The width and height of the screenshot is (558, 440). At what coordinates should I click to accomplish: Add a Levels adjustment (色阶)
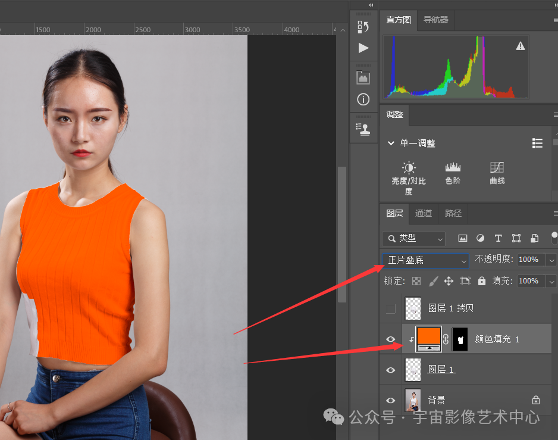(x=453, y=168)
